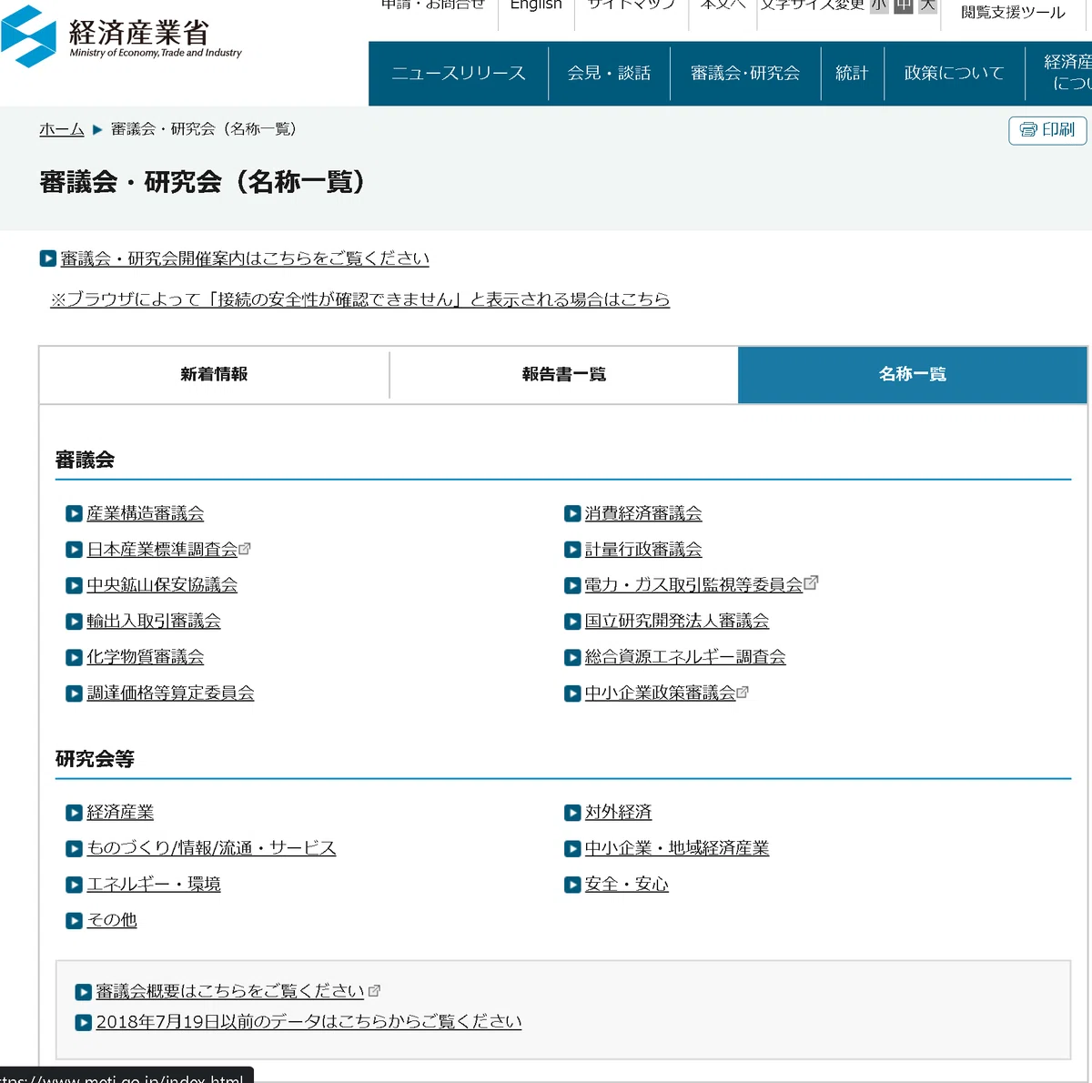1092x1083 pixels.
Task: Click arrow icon beside エネルギー・環境
Action: click(x=74, y=885)
